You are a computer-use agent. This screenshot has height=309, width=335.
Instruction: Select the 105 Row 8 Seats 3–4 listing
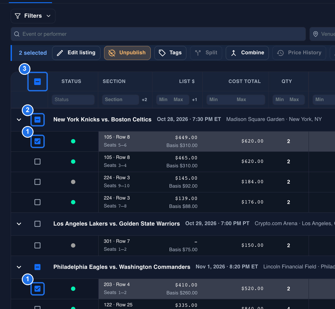tap(38, 162)
